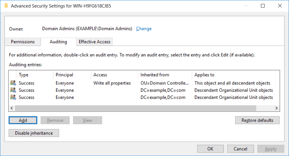Confirm with the OK button
289x156 pixels.
[x=210, y=149]
